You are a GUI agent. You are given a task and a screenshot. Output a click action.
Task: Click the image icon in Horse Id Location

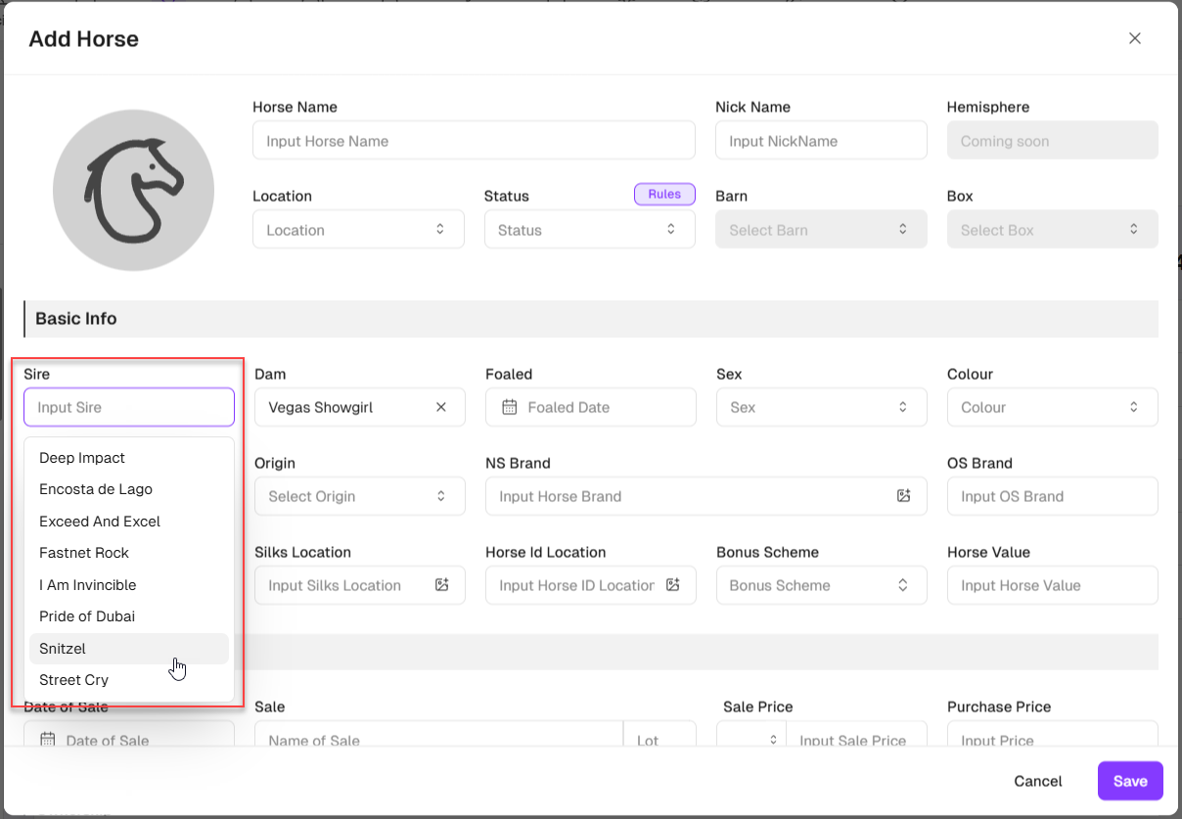tap(673, 585)
